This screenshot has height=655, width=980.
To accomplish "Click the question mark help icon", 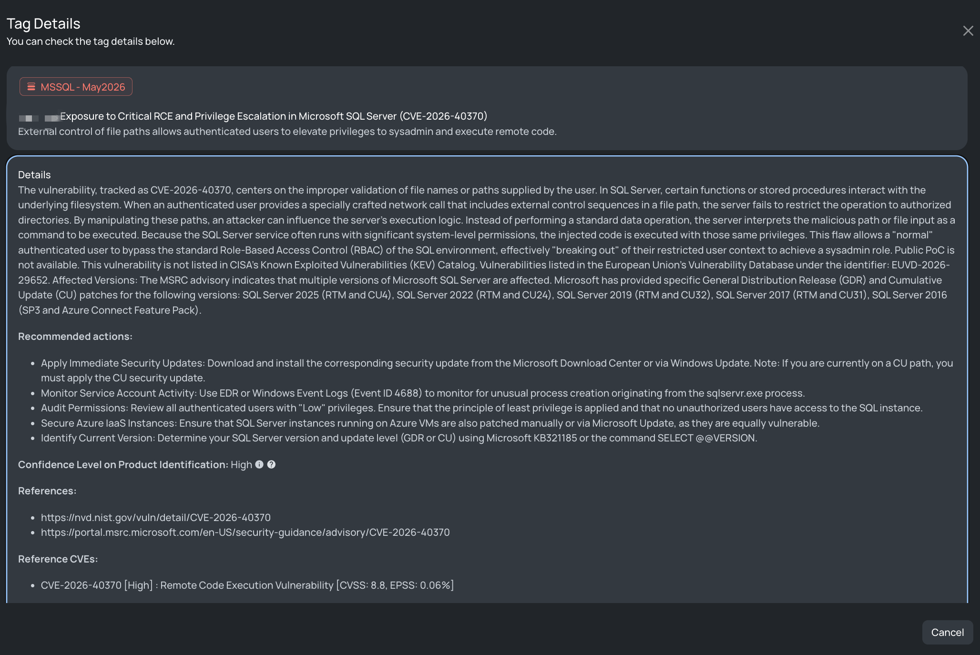I will coord(271,464).
